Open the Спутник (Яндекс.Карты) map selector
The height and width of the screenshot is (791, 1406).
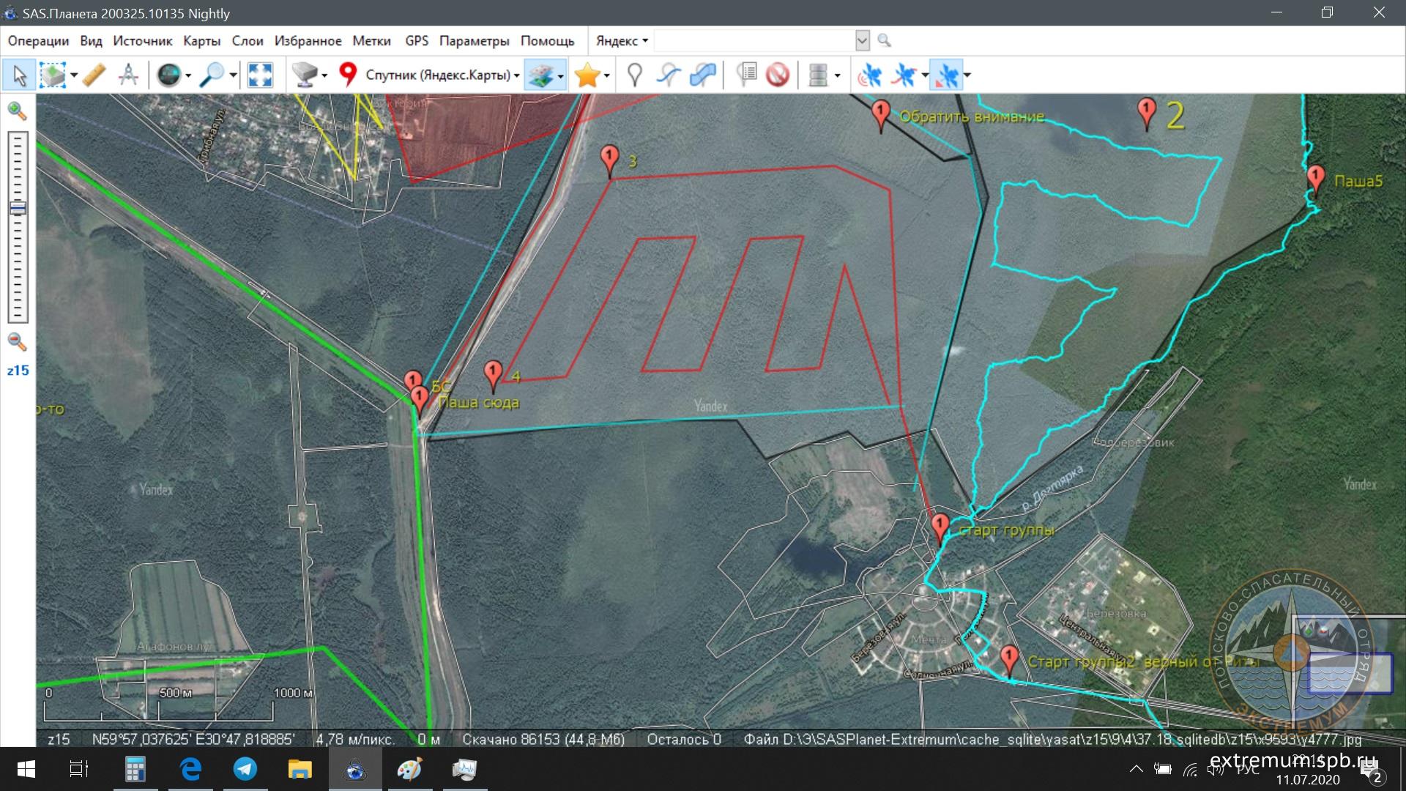[x=442, y=75]
